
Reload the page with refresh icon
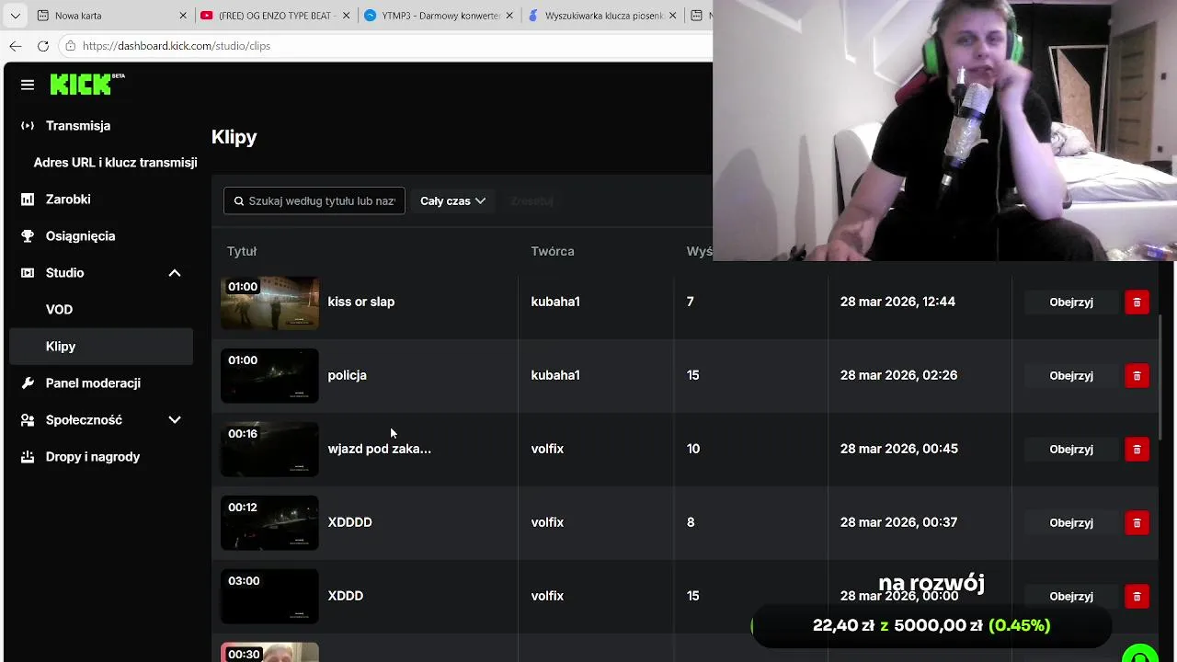(x=43, y=46)
